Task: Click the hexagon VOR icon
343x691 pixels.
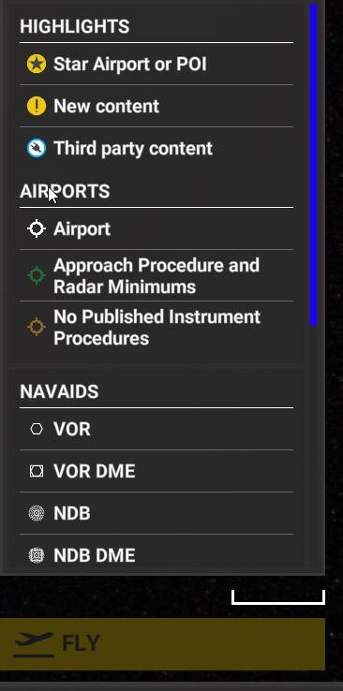Action: pos(37,429)
